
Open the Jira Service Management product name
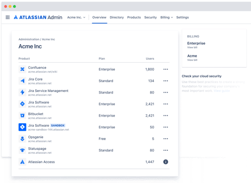[48, 90]
